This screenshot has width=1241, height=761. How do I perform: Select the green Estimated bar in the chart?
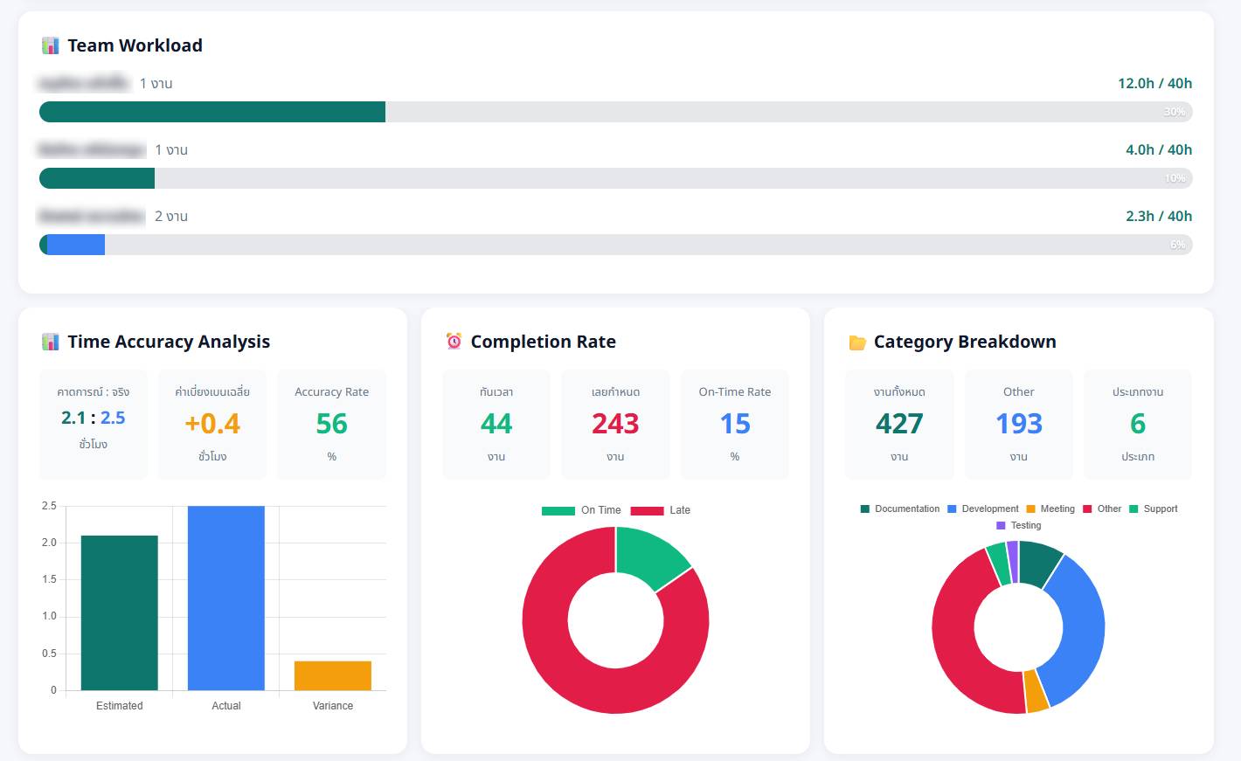click(120, 612)
